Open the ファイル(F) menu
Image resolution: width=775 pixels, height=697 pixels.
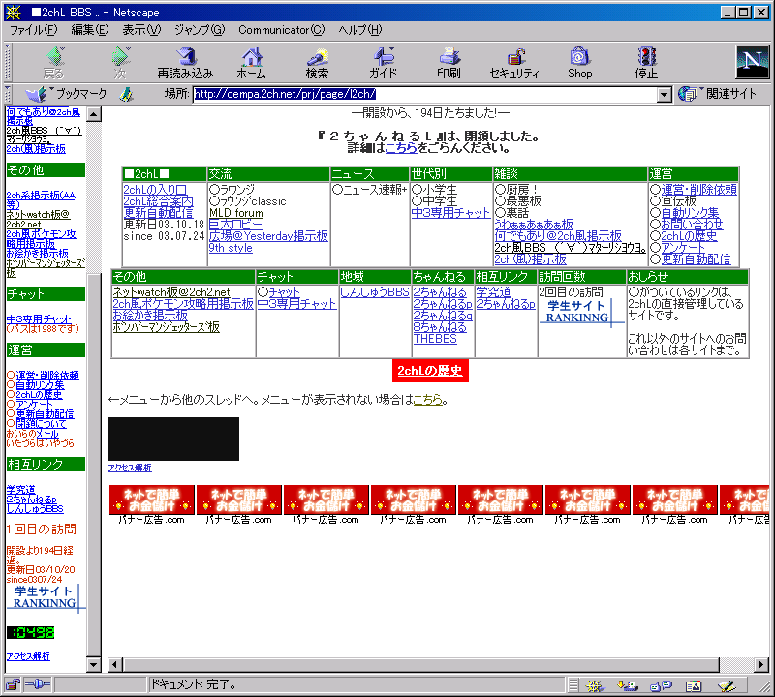pyautogui.click(x=34, y=30)
